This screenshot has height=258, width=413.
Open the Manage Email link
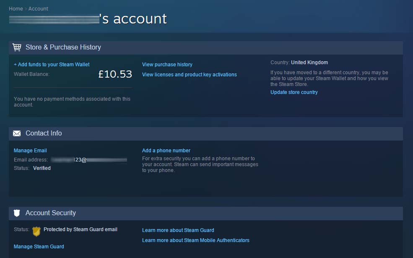click(x=30, y=151)
